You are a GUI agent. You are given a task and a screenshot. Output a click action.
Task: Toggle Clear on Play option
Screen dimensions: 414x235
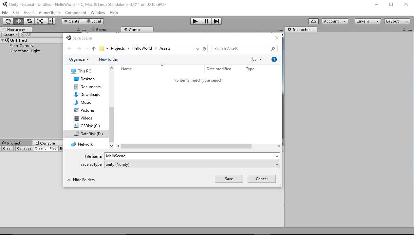coord(46,148)
